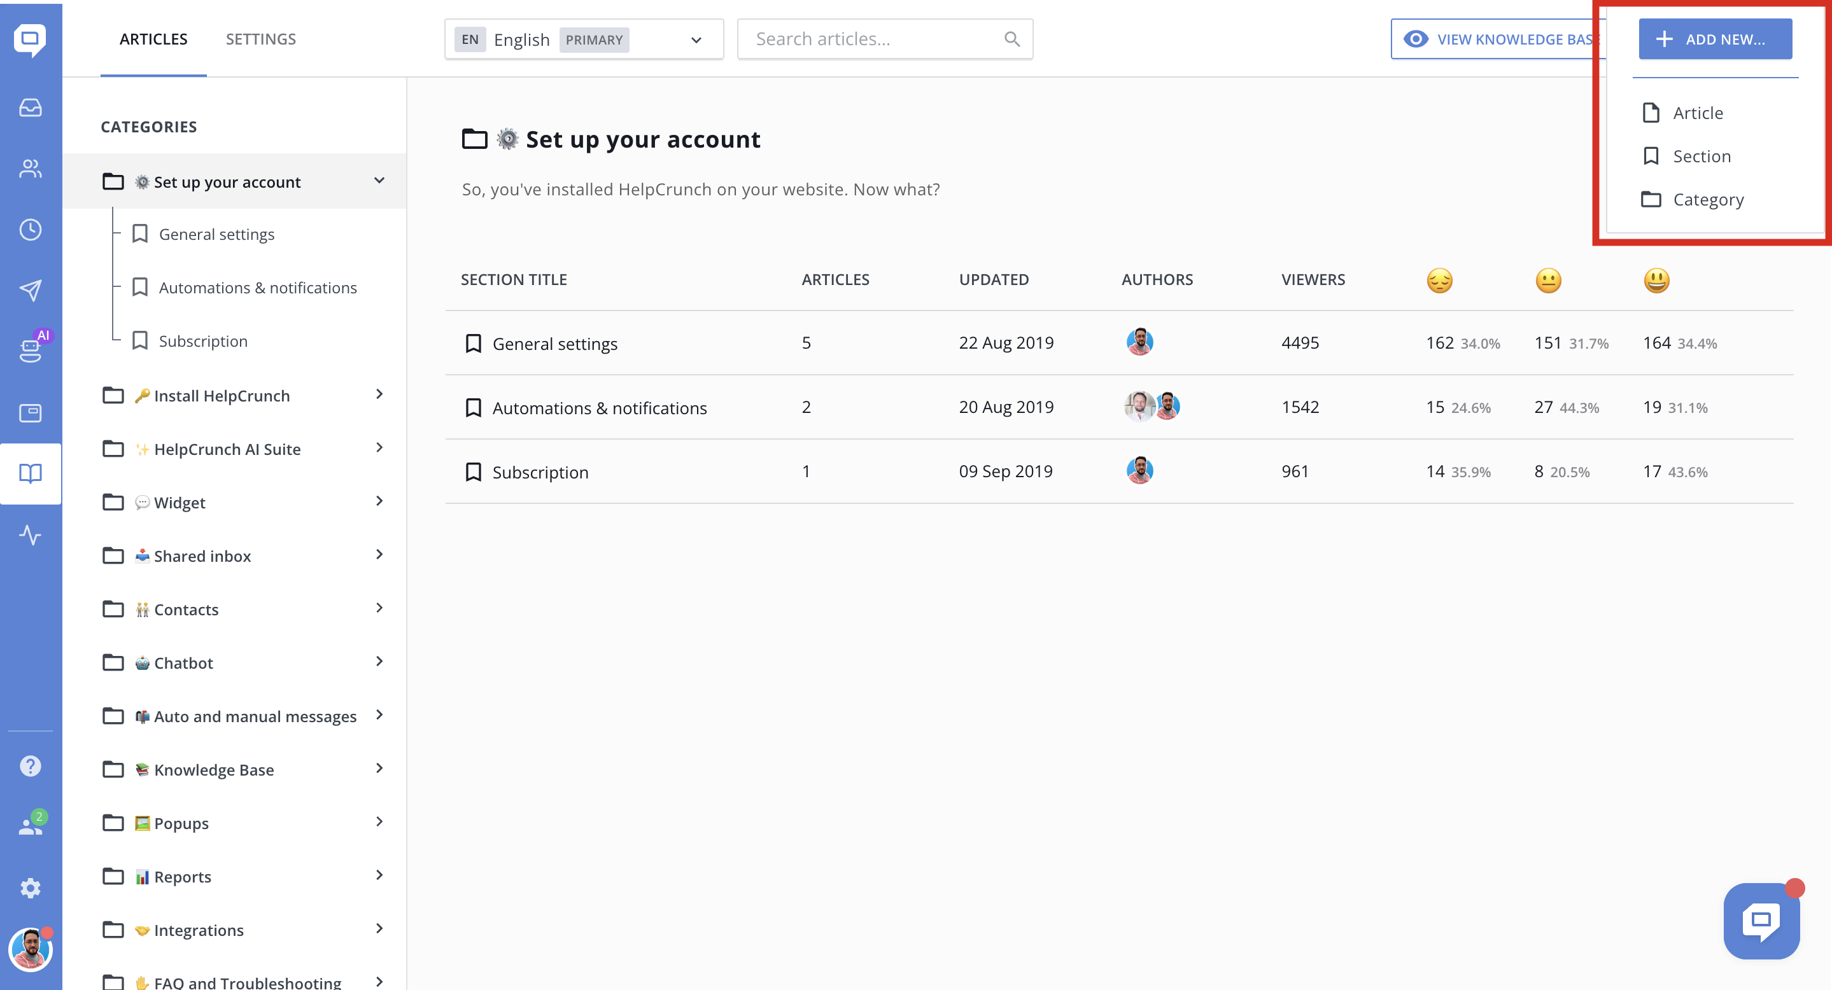Open the popups window icon in sidebar

point(30,413)
